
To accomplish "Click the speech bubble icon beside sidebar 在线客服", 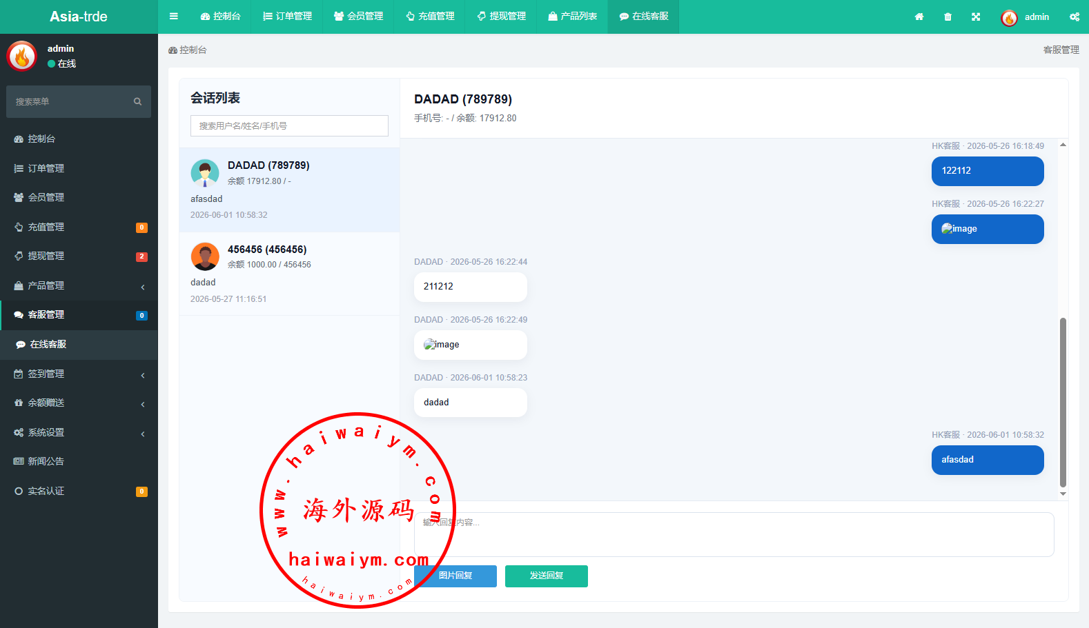I will click(21, 344).
